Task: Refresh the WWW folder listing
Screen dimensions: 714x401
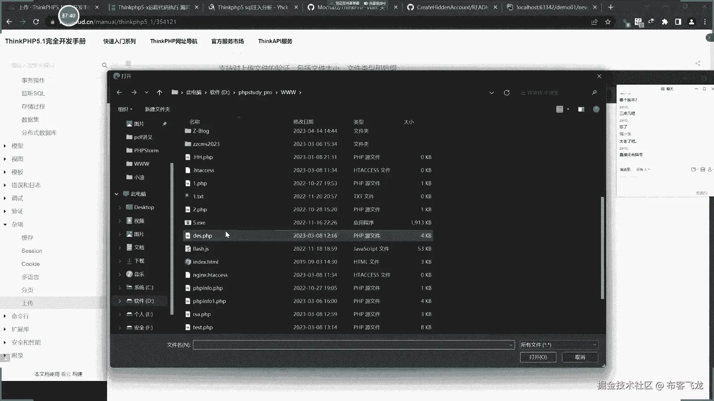Action: (x=506, y=92)
